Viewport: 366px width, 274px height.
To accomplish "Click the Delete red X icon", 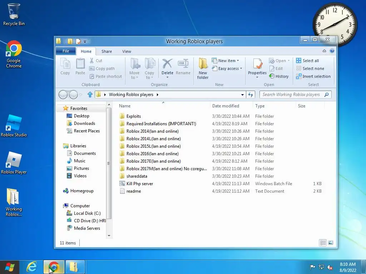I will coord(167,64).
